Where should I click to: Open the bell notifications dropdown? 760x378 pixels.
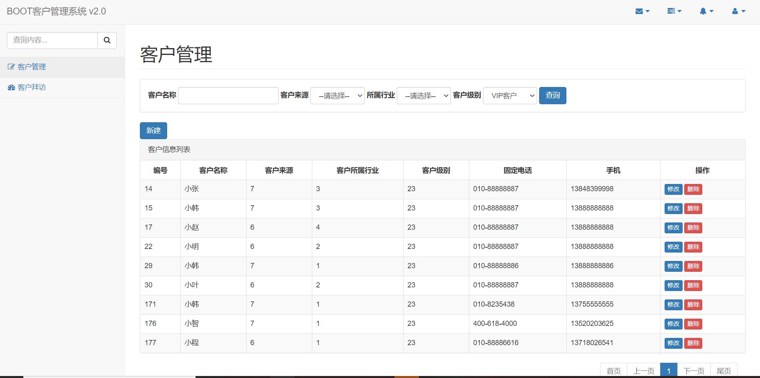[x=706, y=11]
